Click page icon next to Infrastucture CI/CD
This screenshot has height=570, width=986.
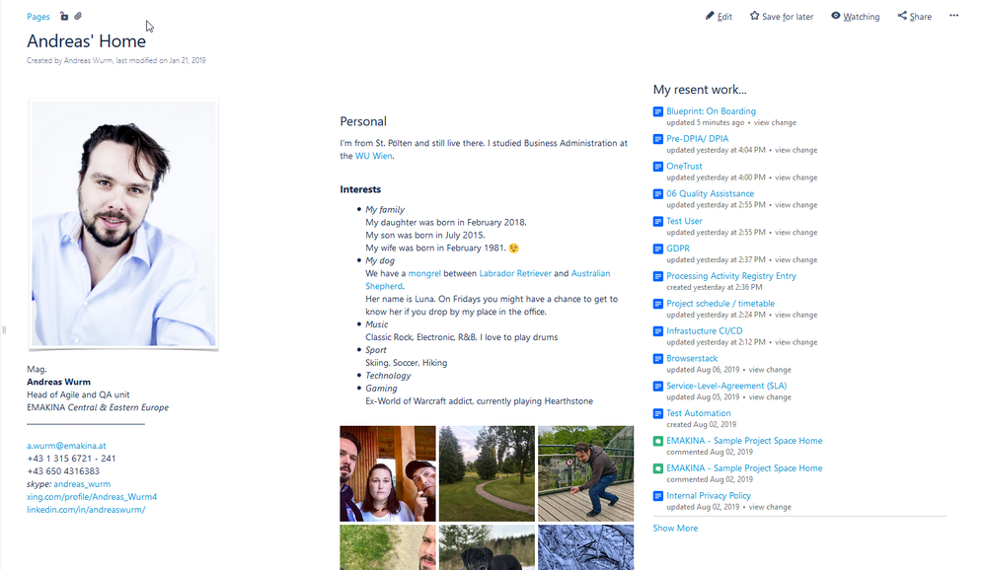coord(657,331)
